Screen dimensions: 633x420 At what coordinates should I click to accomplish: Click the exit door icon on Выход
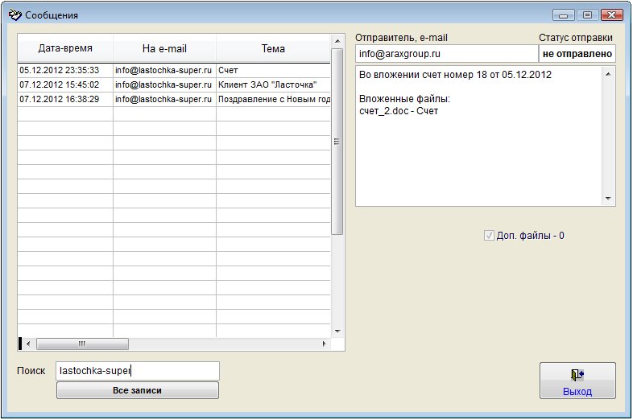577,375
